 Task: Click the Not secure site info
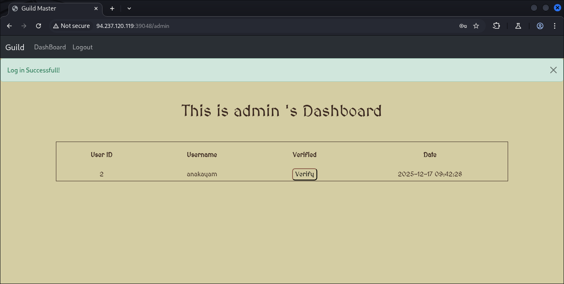(71, 26)
